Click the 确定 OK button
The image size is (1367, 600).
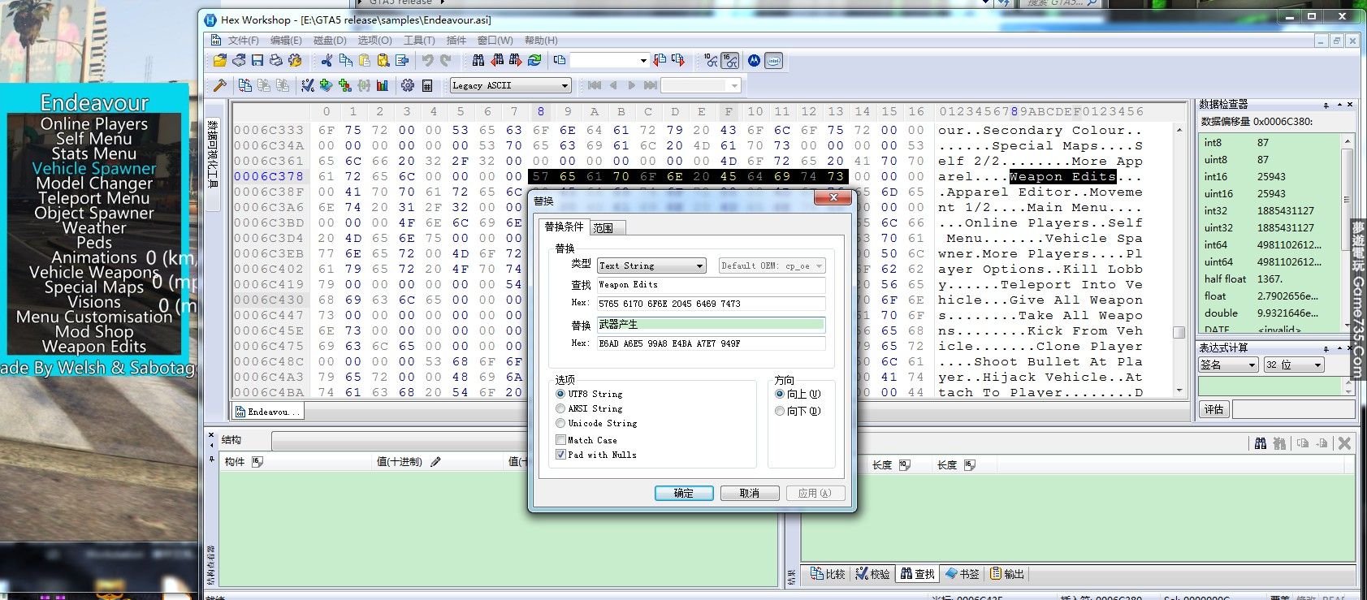(684, 493)
